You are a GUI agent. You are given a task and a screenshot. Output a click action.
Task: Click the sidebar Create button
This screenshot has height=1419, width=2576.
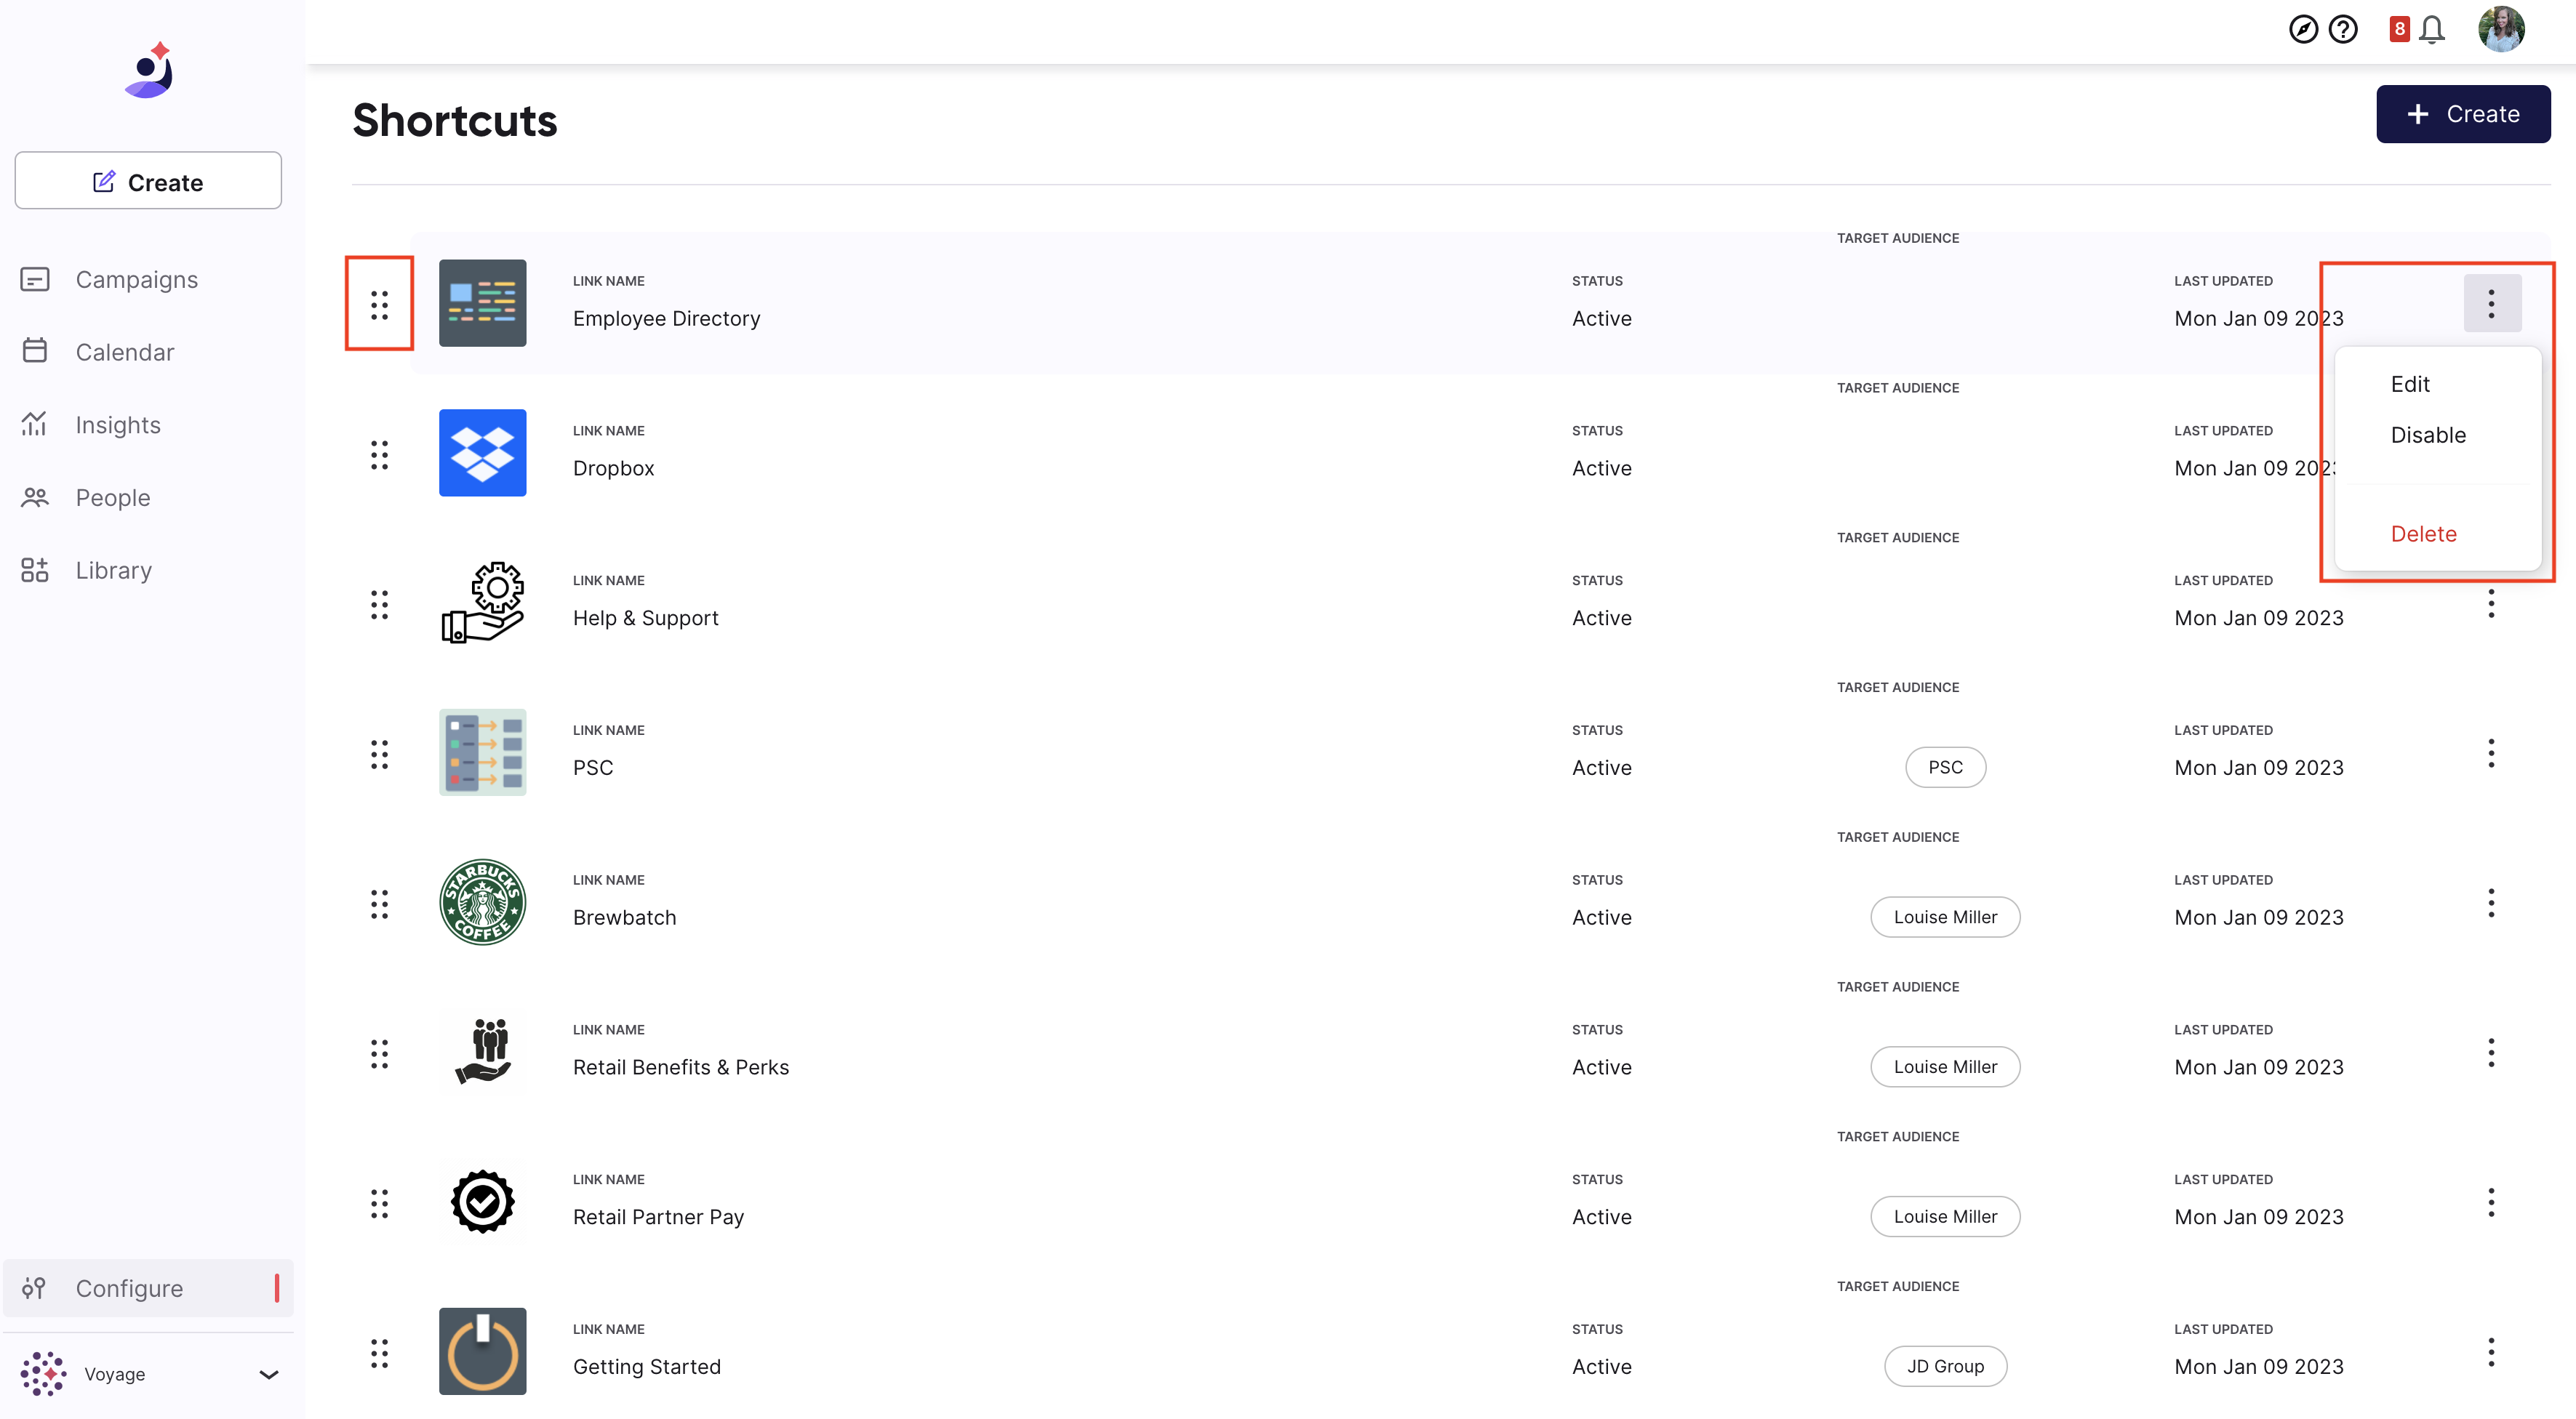[148, 181]
